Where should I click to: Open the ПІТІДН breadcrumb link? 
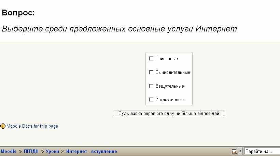point(31,151)
